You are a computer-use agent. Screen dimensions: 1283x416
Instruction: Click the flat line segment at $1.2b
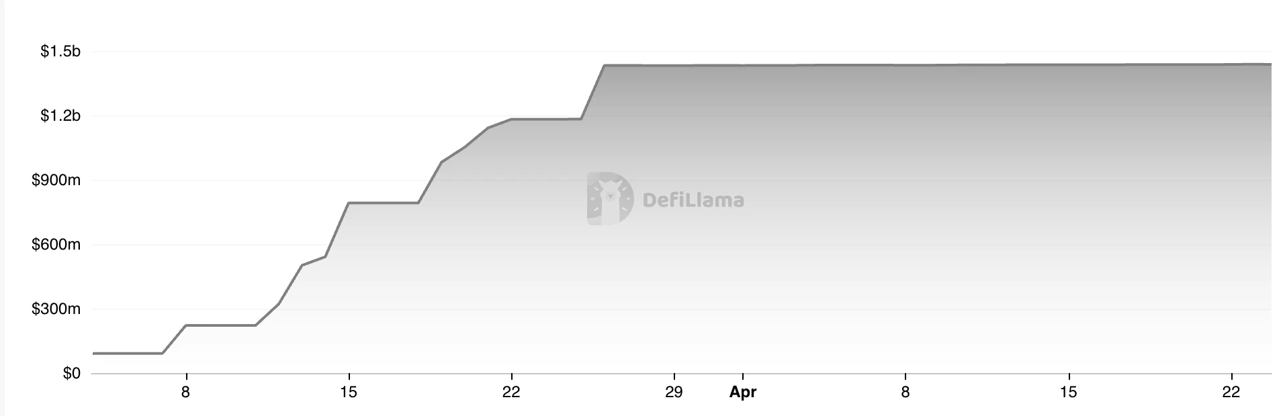[x=546, y=119]
